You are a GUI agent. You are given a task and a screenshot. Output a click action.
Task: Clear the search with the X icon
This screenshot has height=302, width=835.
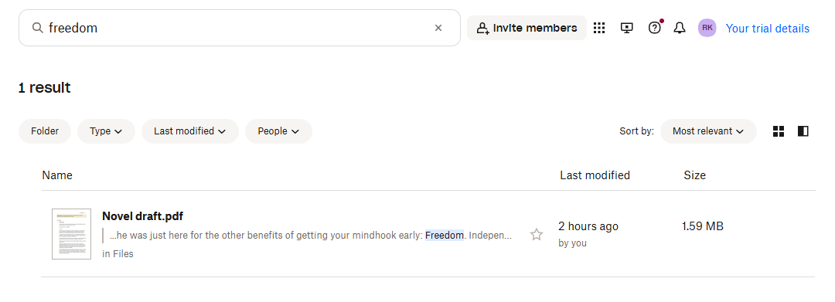[438, 28]
